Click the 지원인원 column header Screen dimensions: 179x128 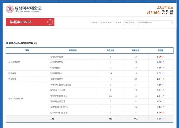[136, 51]
